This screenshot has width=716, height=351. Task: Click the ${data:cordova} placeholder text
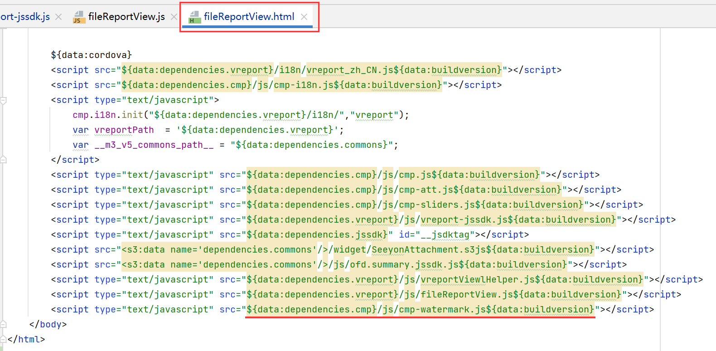click(x=91, y=55)
